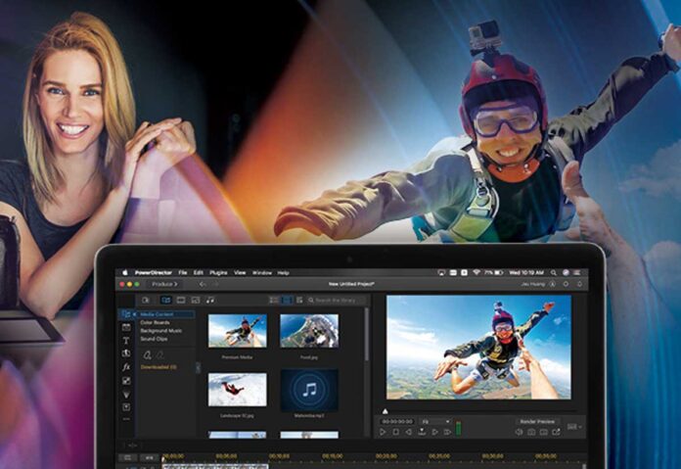This screenshot has height=469, width=681.
Task: Open the Spotlight search in menu bar
Action: (552, 272)
